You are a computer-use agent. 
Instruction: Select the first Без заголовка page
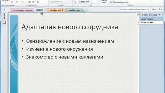pos(151,19)
